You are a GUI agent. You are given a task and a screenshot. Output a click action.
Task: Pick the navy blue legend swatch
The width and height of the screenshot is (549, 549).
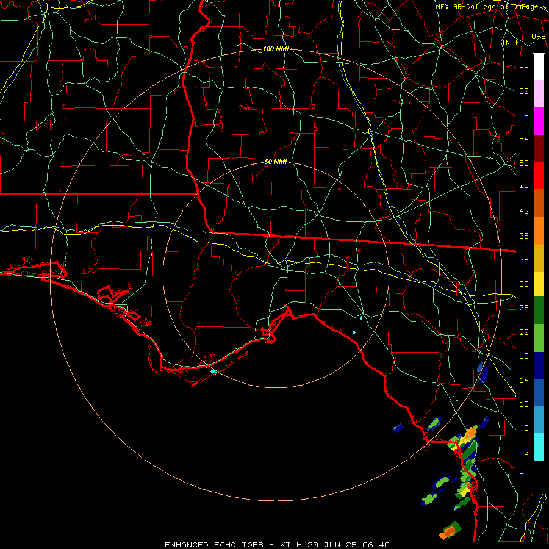click(x=539, y=365)
